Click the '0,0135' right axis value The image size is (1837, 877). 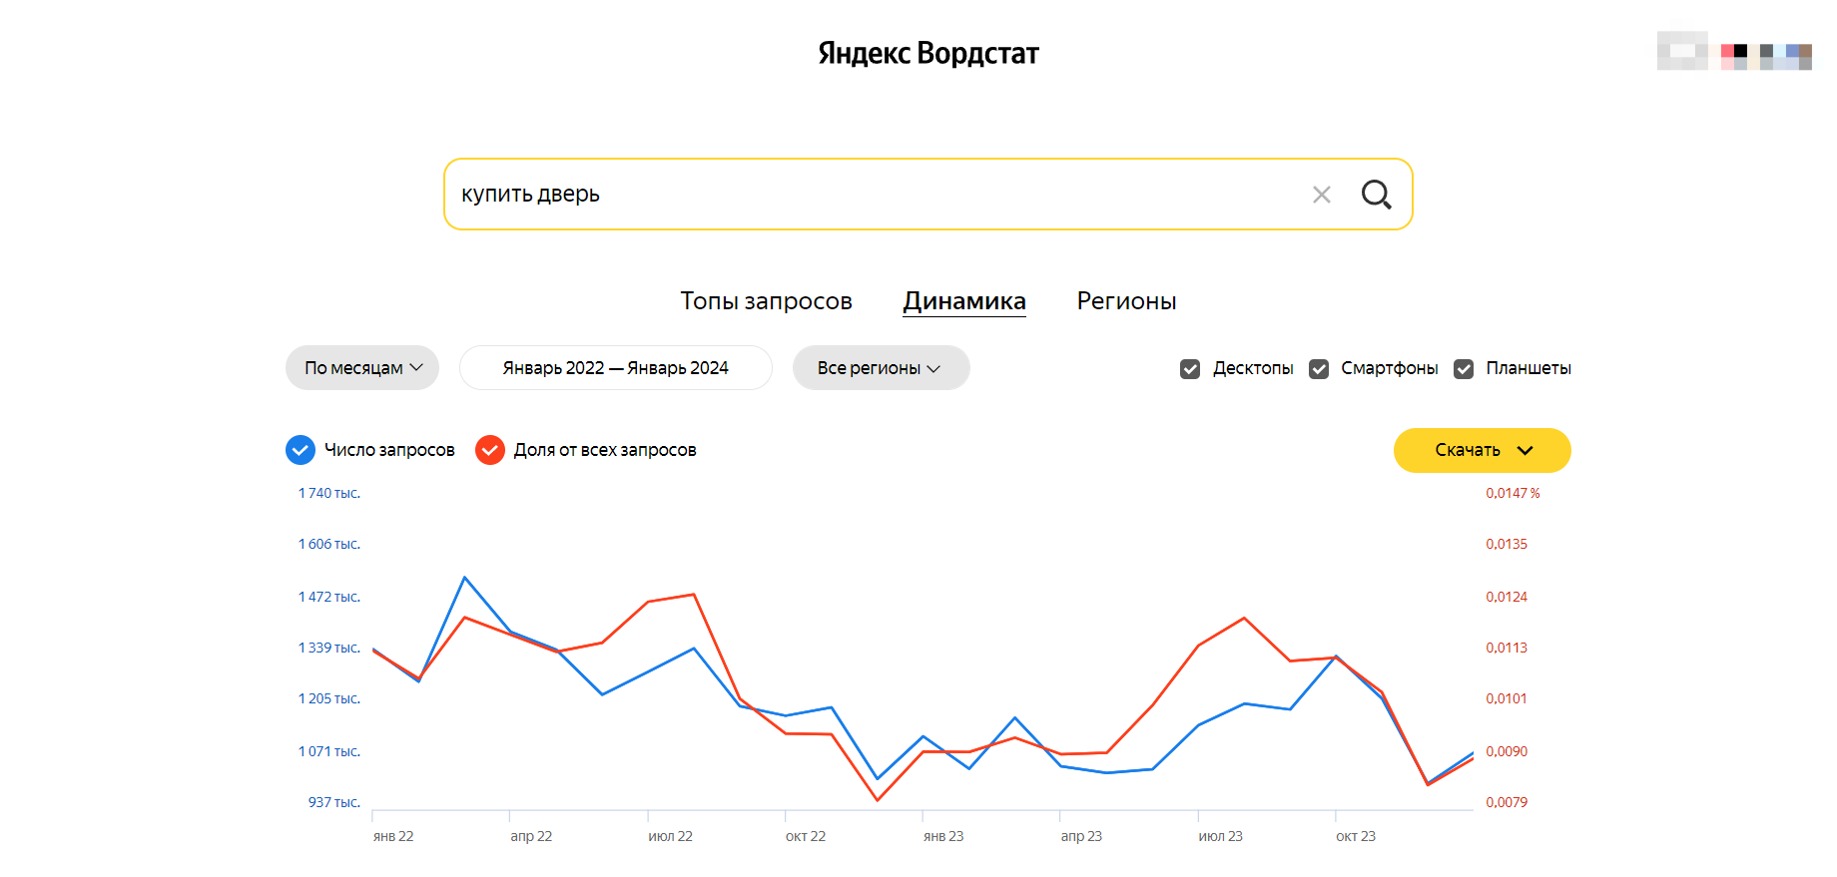(1507, 544)
